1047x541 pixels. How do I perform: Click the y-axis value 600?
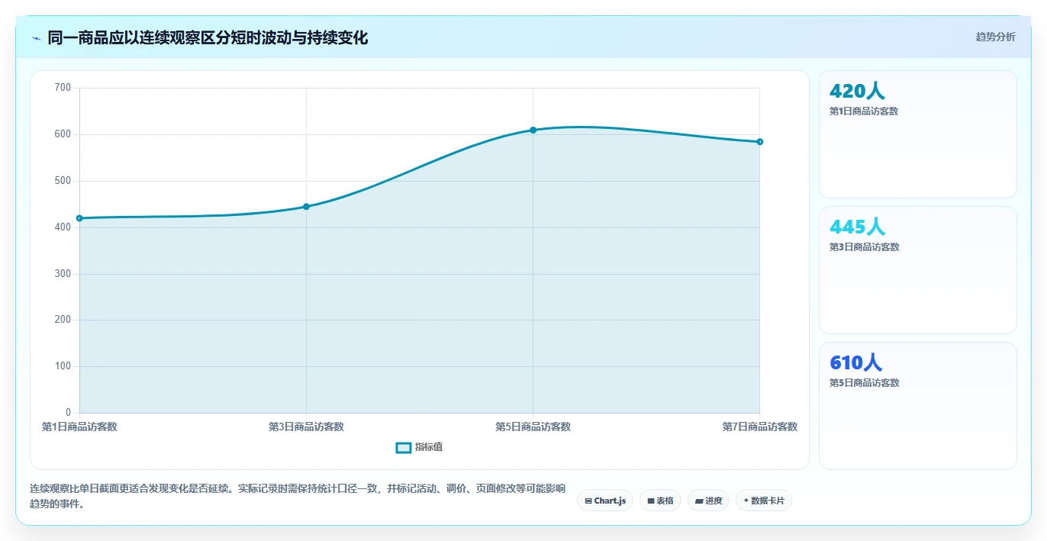[63, 134]
